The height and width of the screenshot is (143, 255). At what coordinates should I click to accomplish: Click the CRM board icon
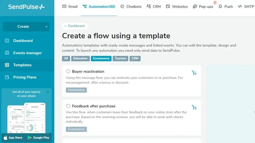tap(149, 6)
